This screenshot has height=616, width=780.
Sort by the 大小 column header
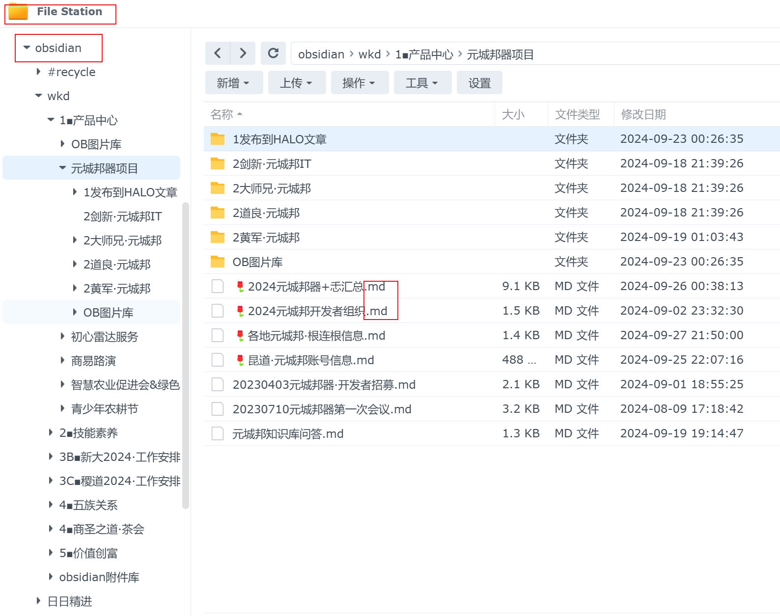pyautogui.click(x=522, y=114)
